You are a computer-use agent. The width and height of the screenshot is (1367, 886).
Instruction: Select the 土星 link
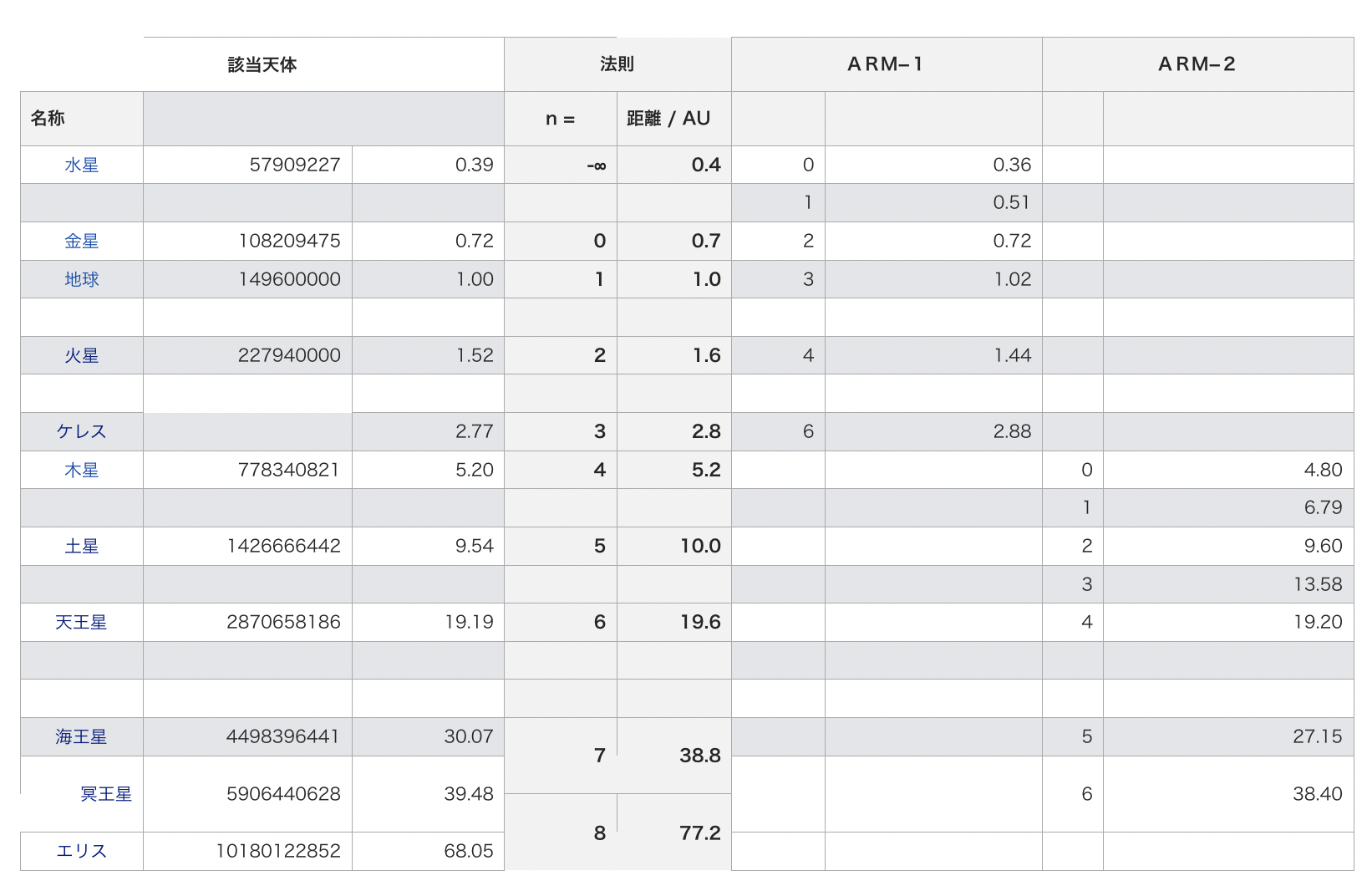point(81,547)
